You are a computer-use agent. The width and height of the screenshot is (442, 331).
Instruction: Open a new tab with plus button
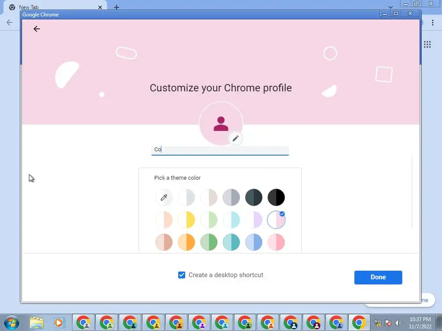(117, 7)
